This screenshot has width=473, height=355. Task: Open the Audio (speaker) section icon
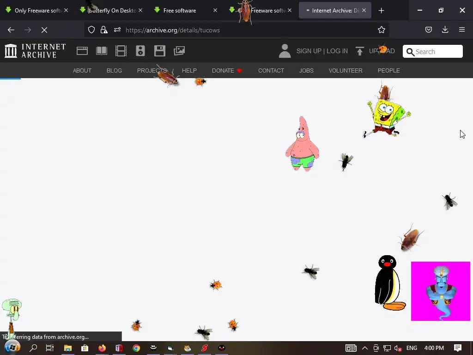click(140, 51)
